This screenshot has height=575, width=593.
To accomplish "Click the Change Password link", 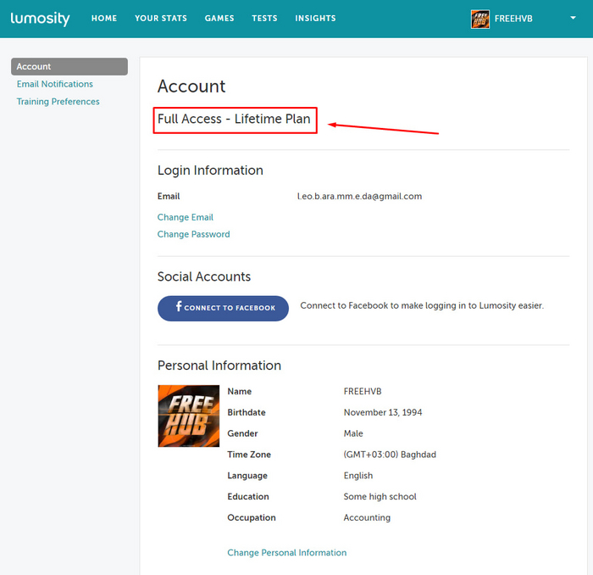I will (x=194, y=234).
